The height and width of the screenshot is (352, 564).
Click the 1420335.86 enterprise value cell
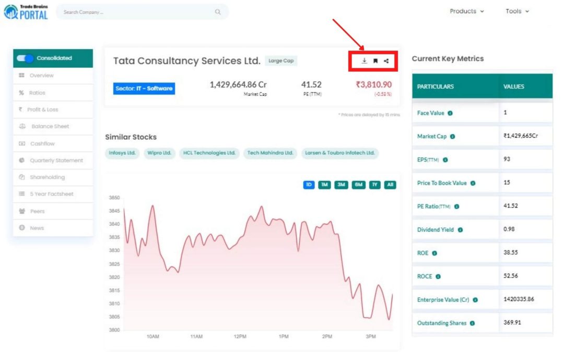click(519, 299)
